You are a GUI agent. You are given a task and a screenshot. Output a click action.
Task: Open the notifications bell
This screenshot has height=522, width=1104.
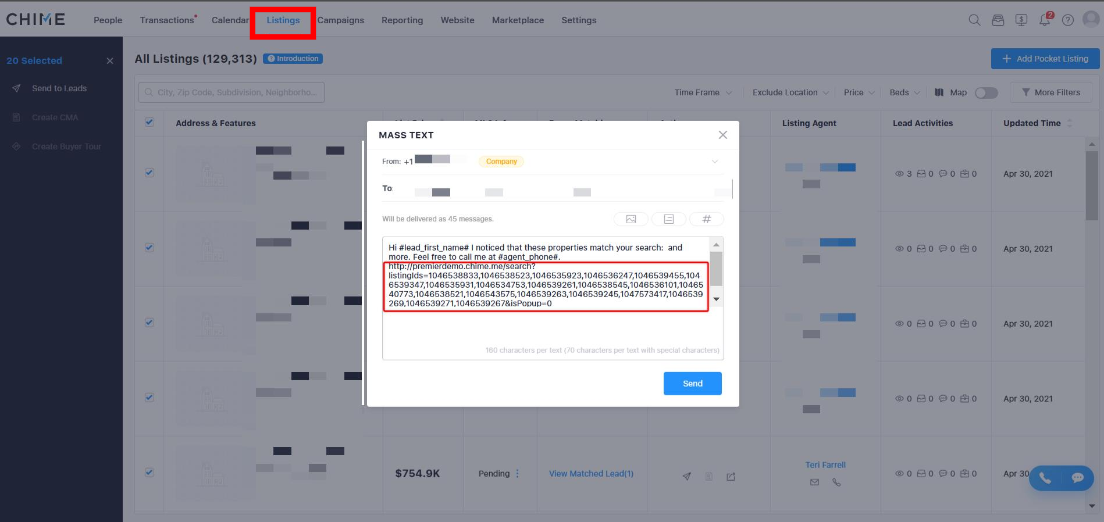click(1045, 20)
